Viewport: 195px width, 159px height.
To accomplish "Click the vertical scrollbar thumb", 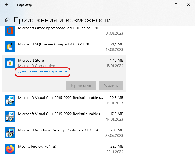I will (194, 69).
